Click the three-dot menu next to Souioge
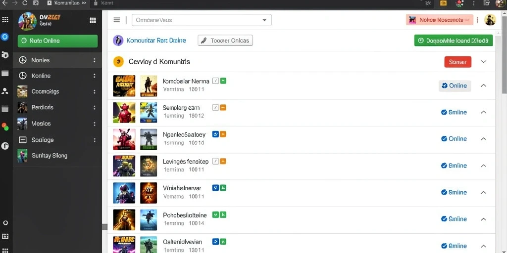The width and height of the screenshot is (507, 253). point(95,140)
